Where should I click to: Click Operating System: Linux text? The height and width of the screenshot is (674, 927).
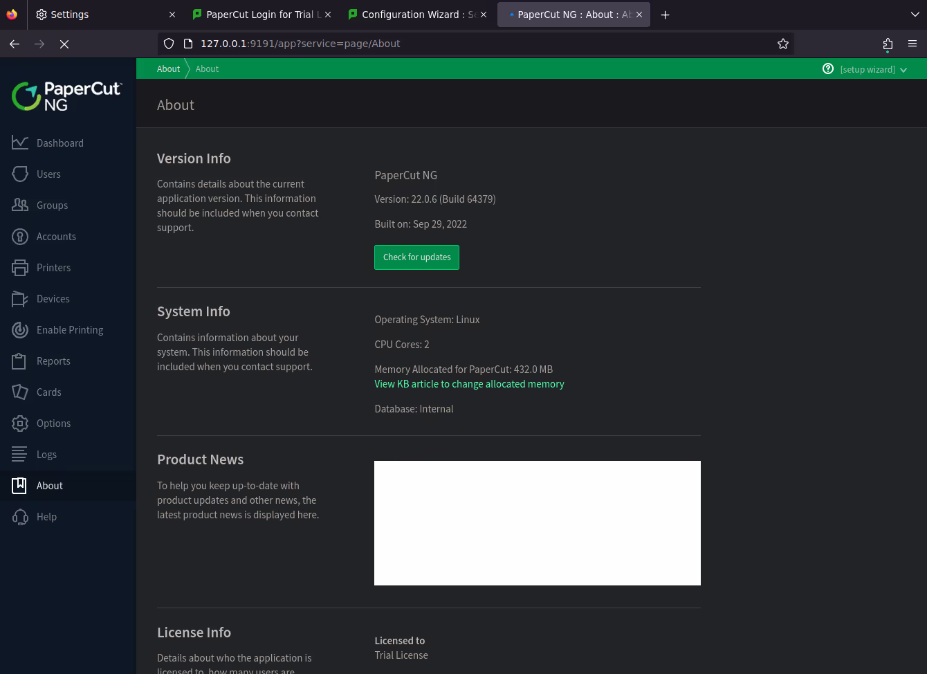[x=427, y=320]
